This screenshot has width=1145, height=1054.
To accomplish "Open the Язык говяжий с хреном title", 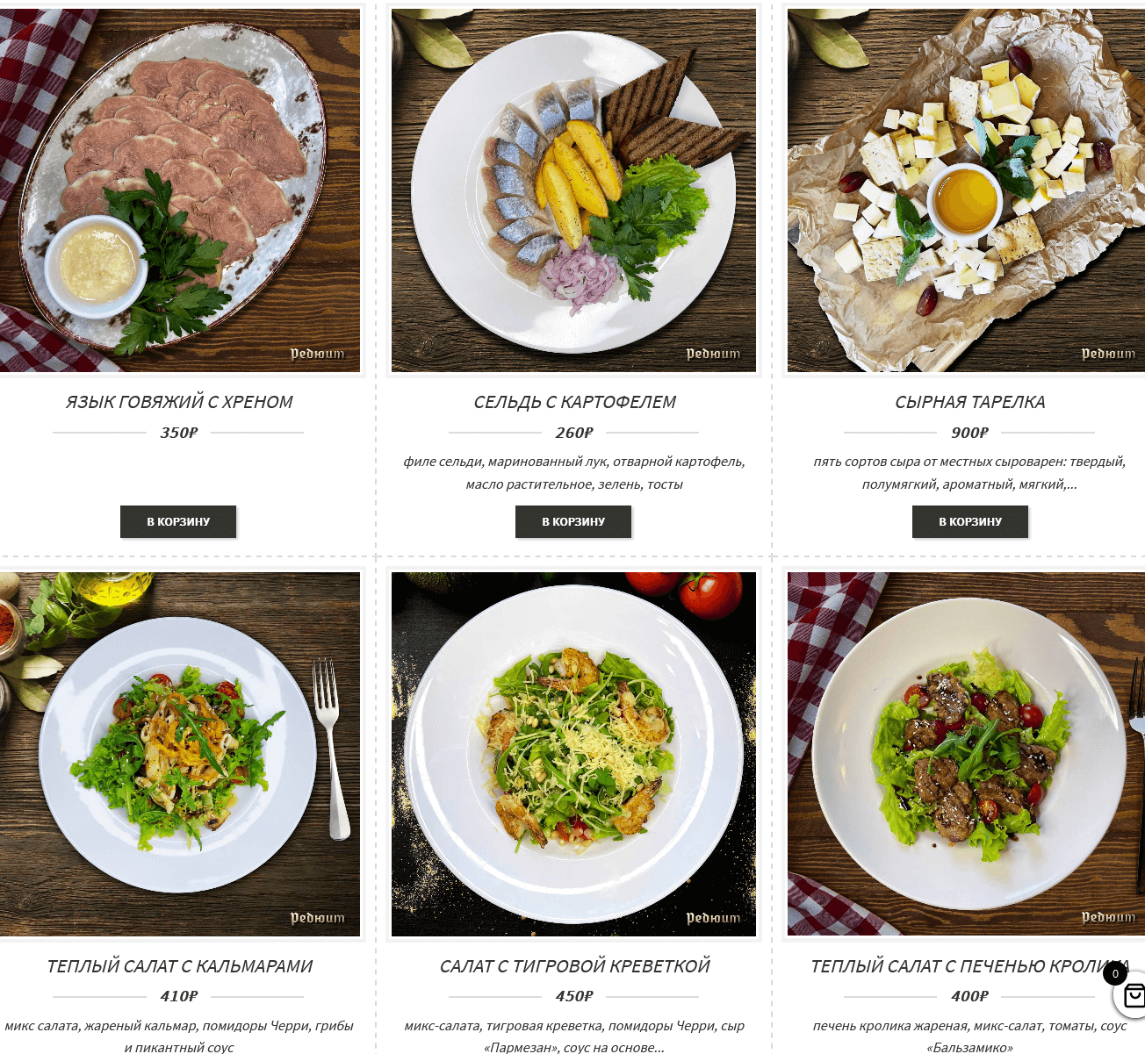I will pyautogui.click(x=179, y=402).
